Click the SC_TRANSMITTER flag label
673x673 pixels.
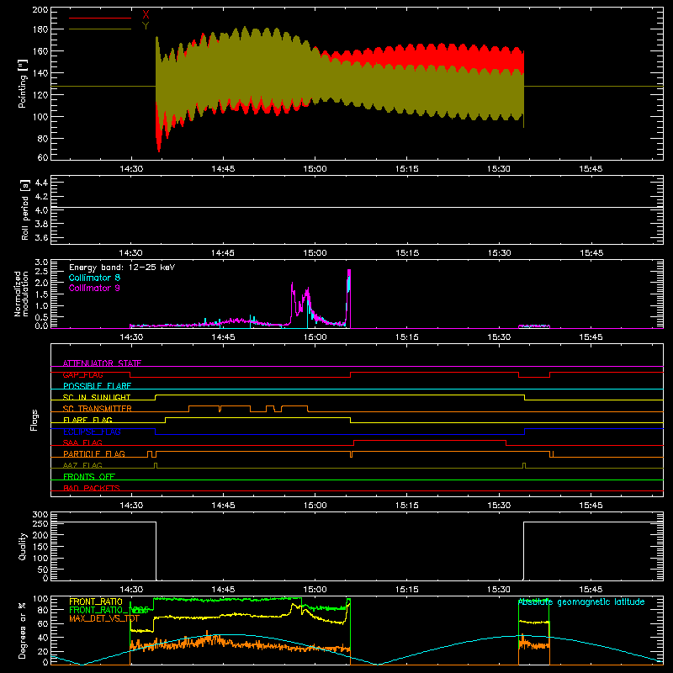98,409
